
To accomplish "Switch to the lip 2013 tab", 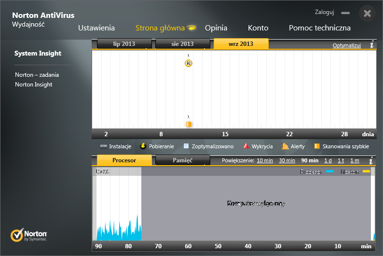I will [124, 44].
